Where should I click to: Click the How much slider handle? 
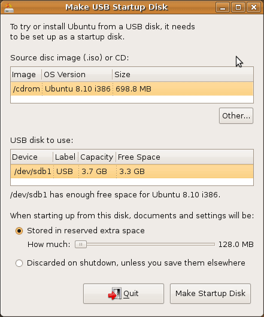point(81,245)
